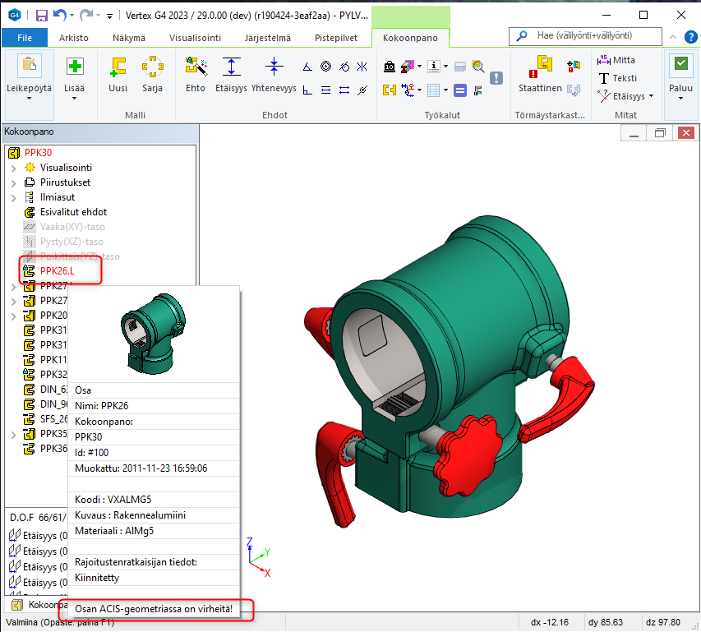Expand the Visualisointi tree node
701x632 pixels.
click(13, 168)
